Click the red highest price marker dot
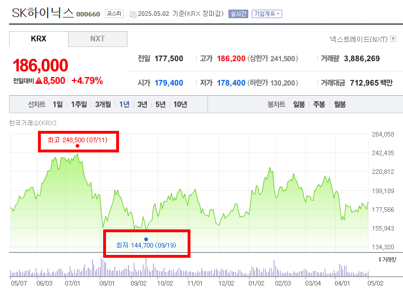The image size is (403, 294). click(78, 146)
